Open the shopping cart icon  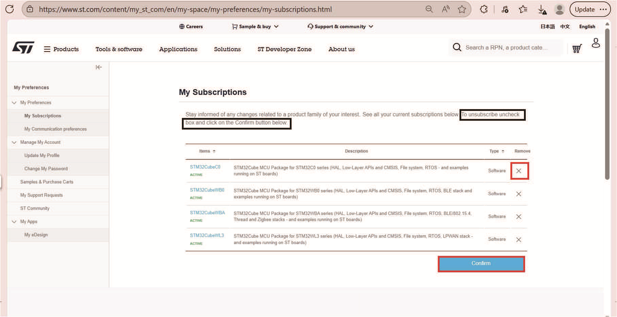[x=577, y=49]
